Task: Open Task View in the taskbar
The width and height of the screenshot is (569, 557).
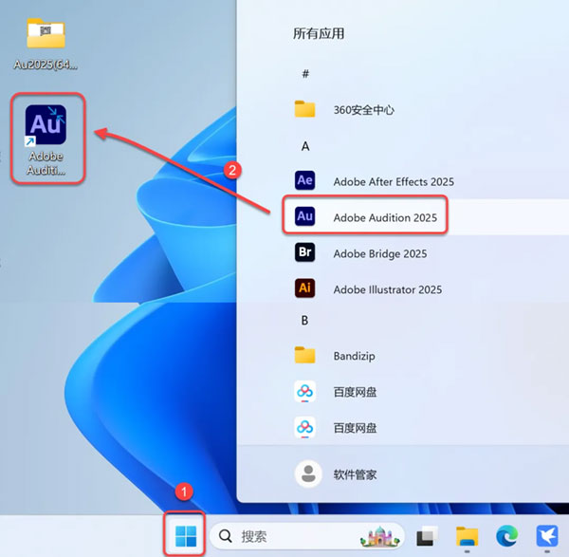Action: [427, 536]
